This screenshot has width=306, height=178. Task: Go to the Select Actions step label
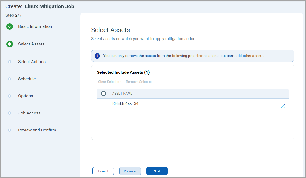coord(32,62)
